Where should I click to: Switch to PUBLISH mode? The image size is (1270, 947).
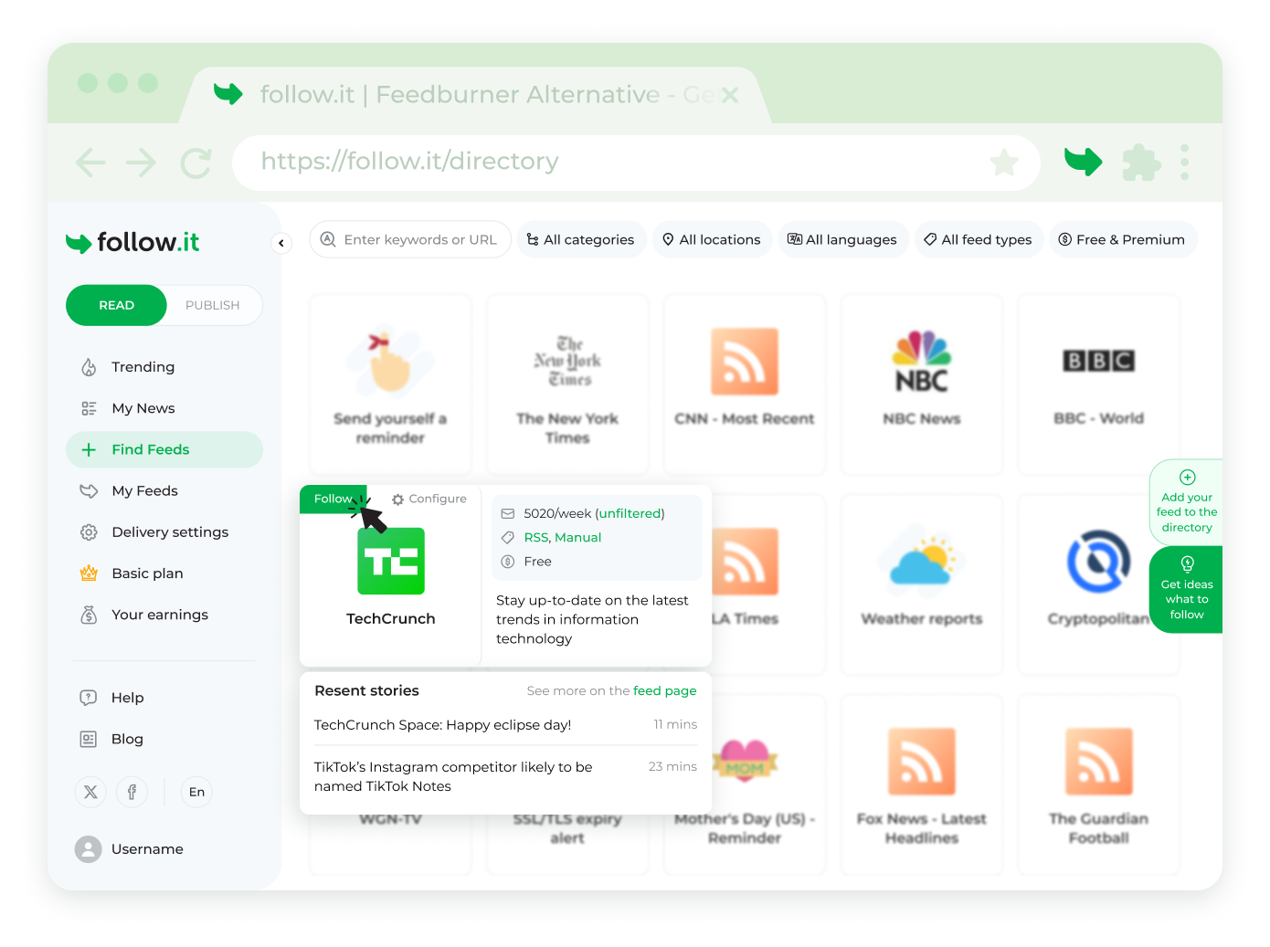[x=213, y=305]
